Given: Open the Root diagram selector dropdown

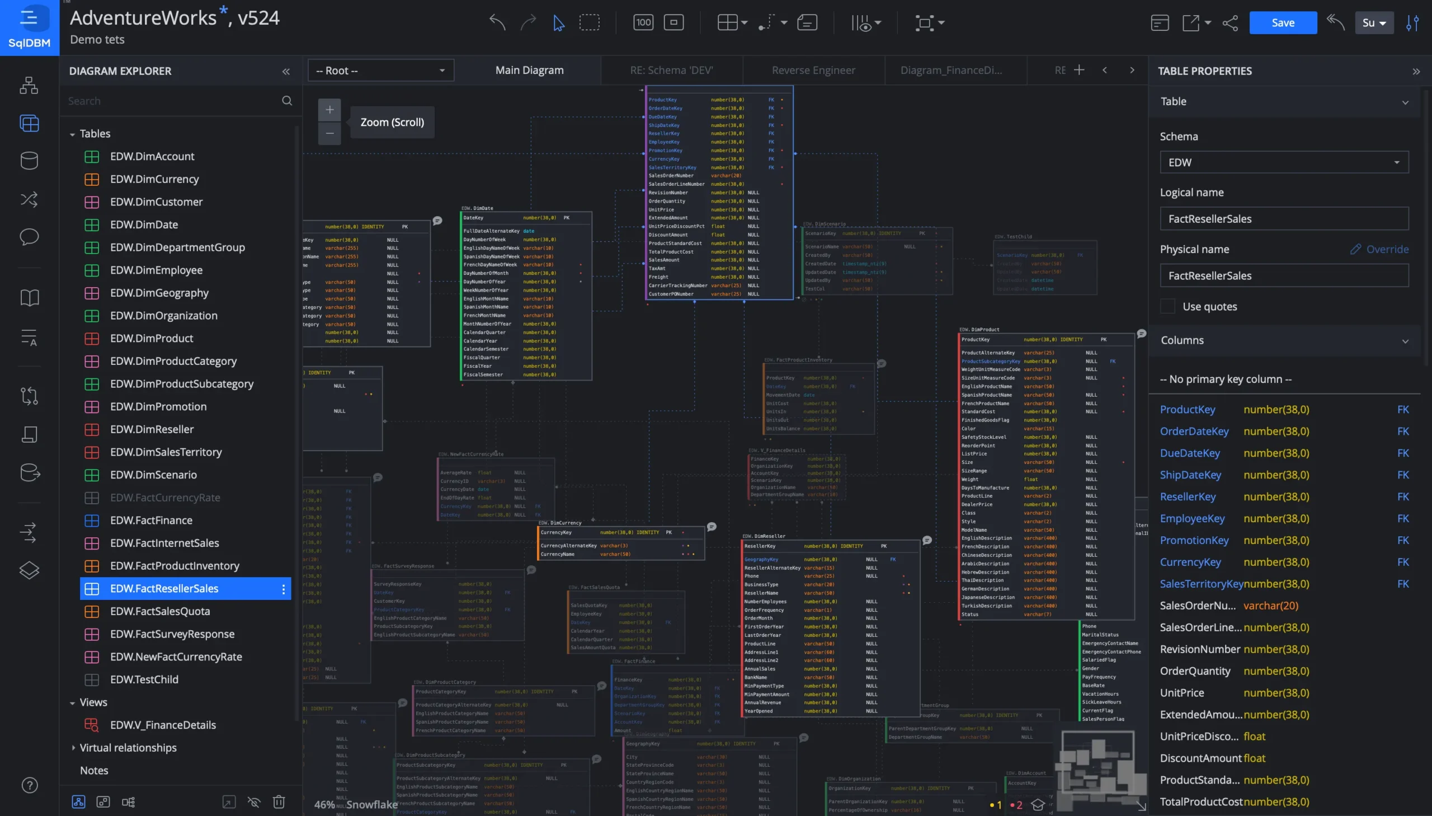Looking at the screenshot, I should [381, 71].
